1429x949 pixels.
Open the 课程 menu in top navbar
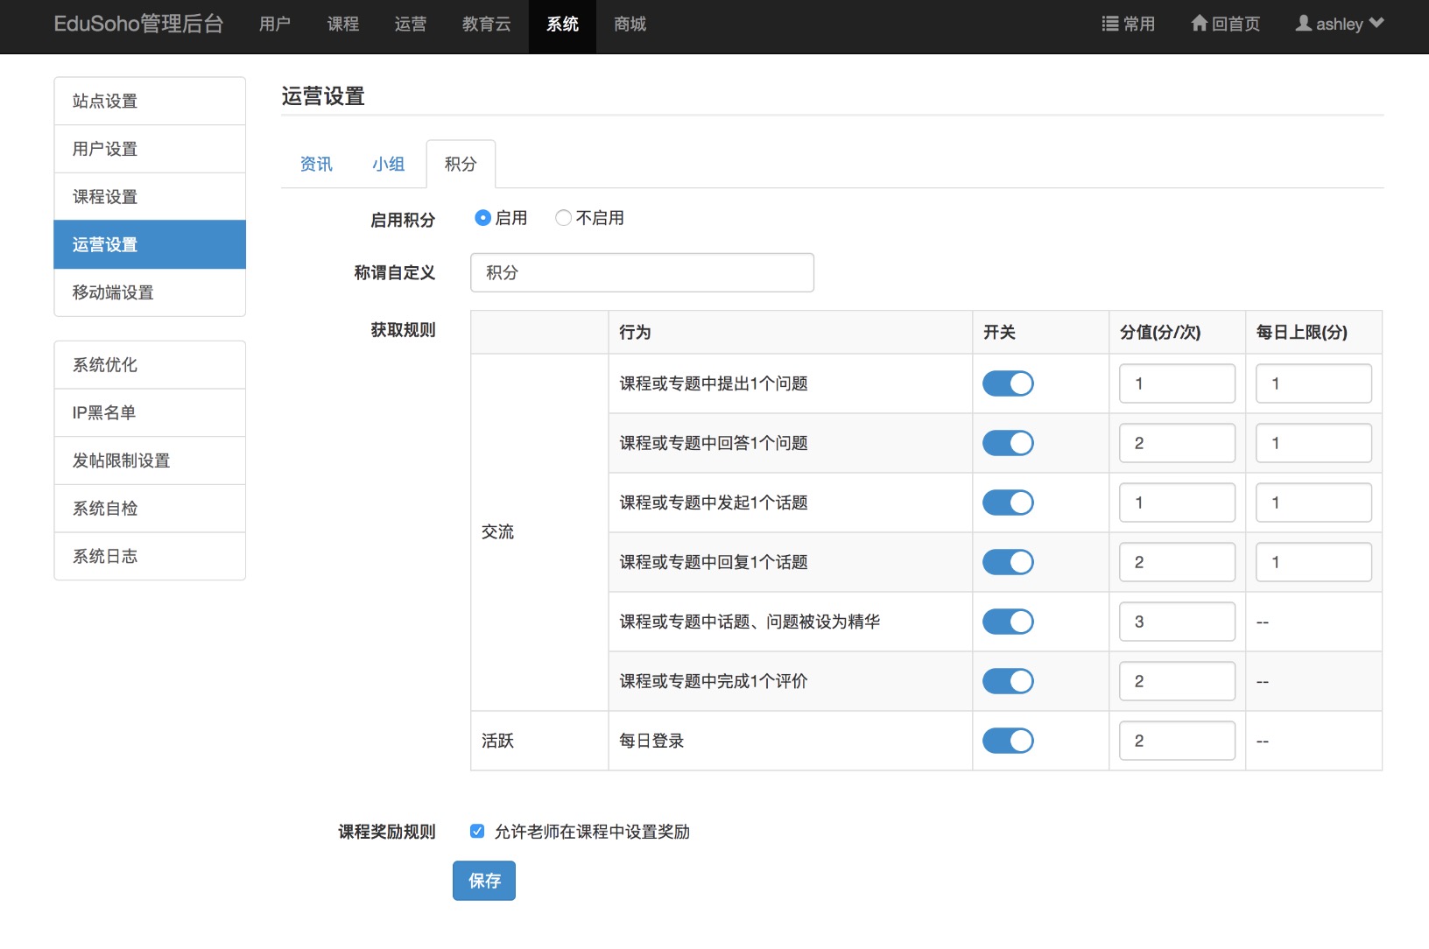(x=343, y=25)
